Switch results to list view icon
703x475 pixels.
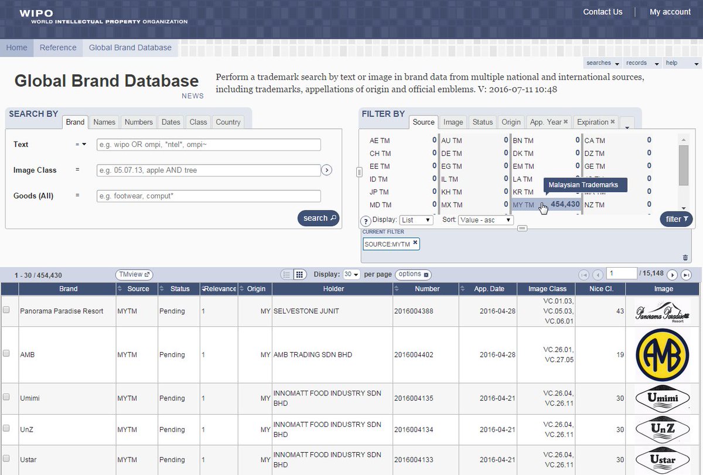pos(286,274)
